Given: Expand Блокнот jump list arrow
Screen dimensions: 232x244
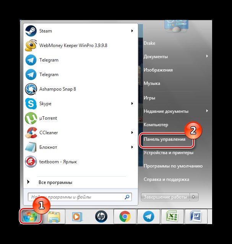Looking at the screenshot, I should pos(132,147).
